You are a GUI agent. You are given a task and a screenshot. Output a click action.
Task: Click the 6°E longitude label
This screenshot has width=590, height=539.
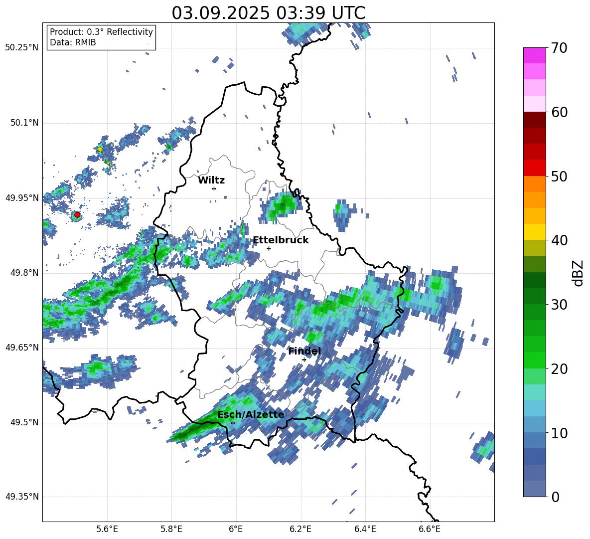(x=236, y=529)
